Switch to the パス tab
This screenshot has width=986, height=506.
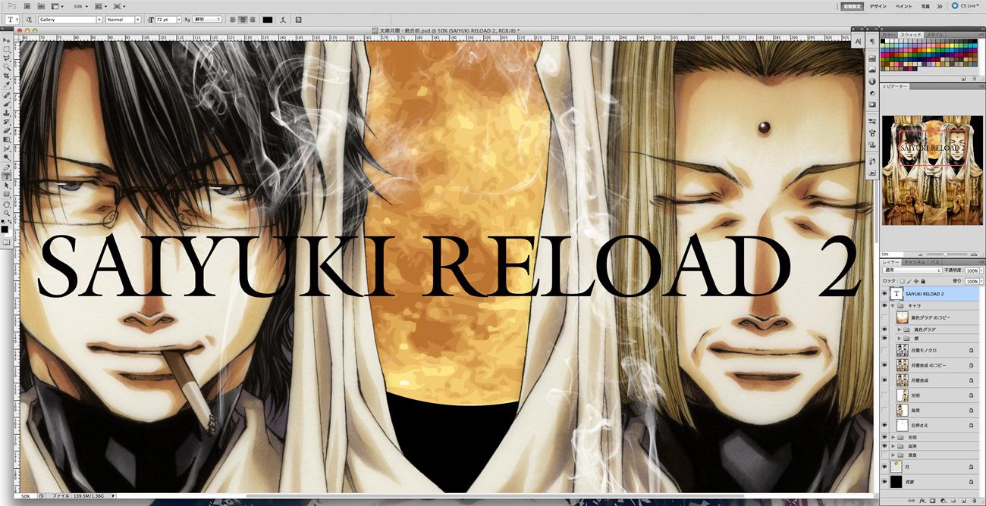tap(934, 261)
